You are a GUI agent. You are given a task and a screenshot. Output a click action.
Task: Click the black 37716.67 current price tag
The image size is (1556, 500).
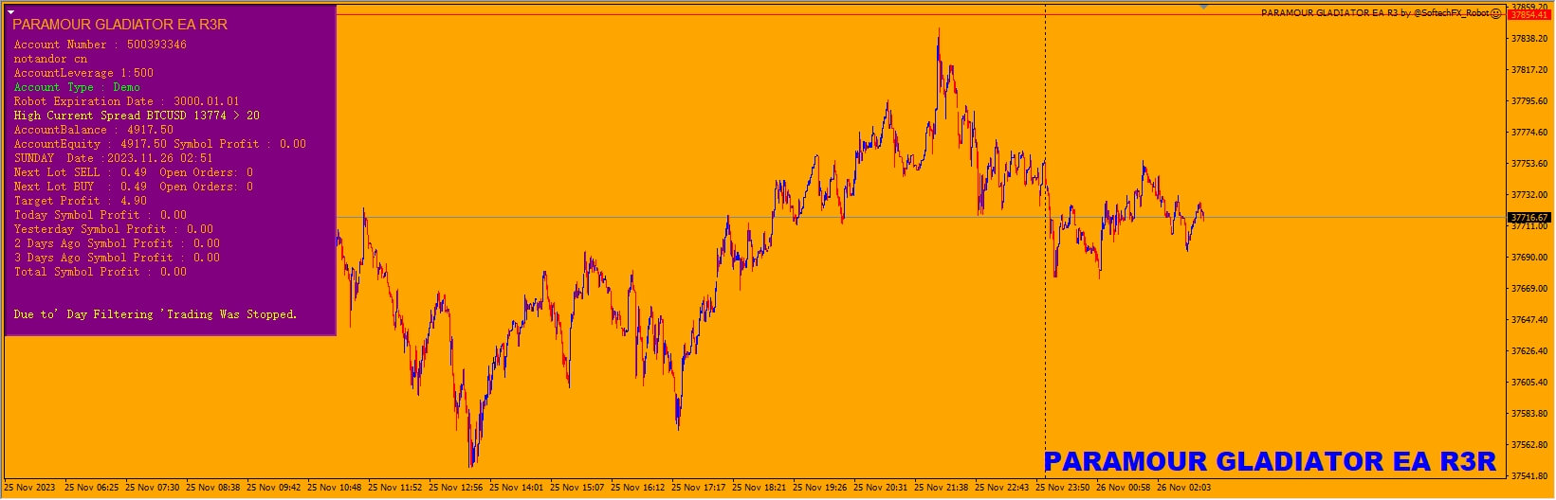pyautogui.click(x=1529, y=218)
